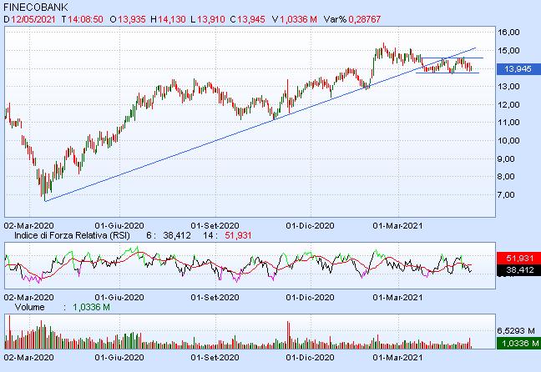
Task: Click the green volume tag 1,0336 M
Action: tap(518, 344)
